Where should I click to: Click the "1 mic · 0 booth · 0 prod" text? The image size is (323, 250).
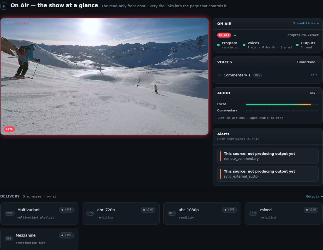[270, 47]
